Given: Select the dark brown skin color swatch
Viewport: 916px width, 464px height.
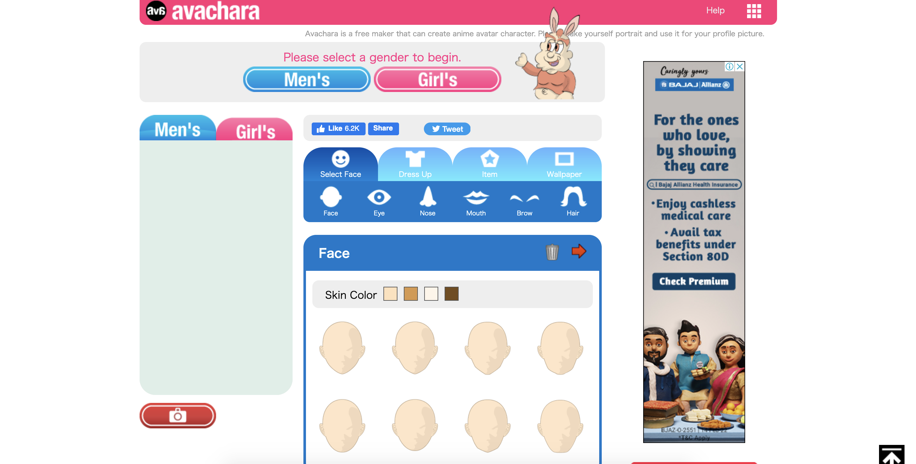Looking at the screenshot, I should pos(452,293).
